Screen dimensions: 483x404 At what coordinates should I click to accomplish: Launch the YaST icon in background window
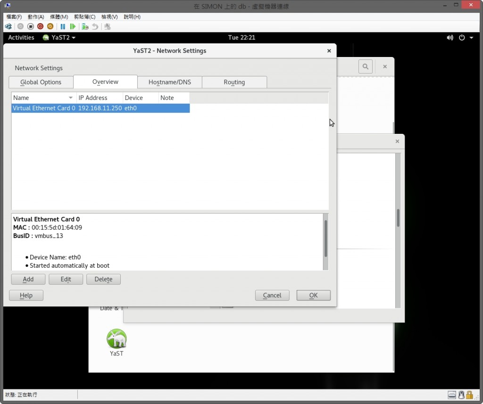tap(117, 342)
